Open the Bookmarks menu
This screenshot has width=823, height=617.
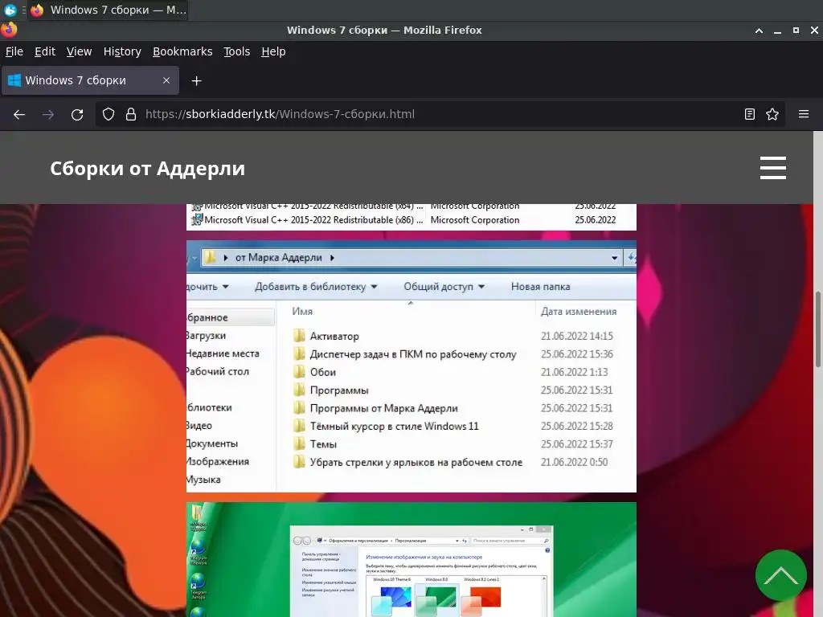pyautogui.click(x=182, y=51)
